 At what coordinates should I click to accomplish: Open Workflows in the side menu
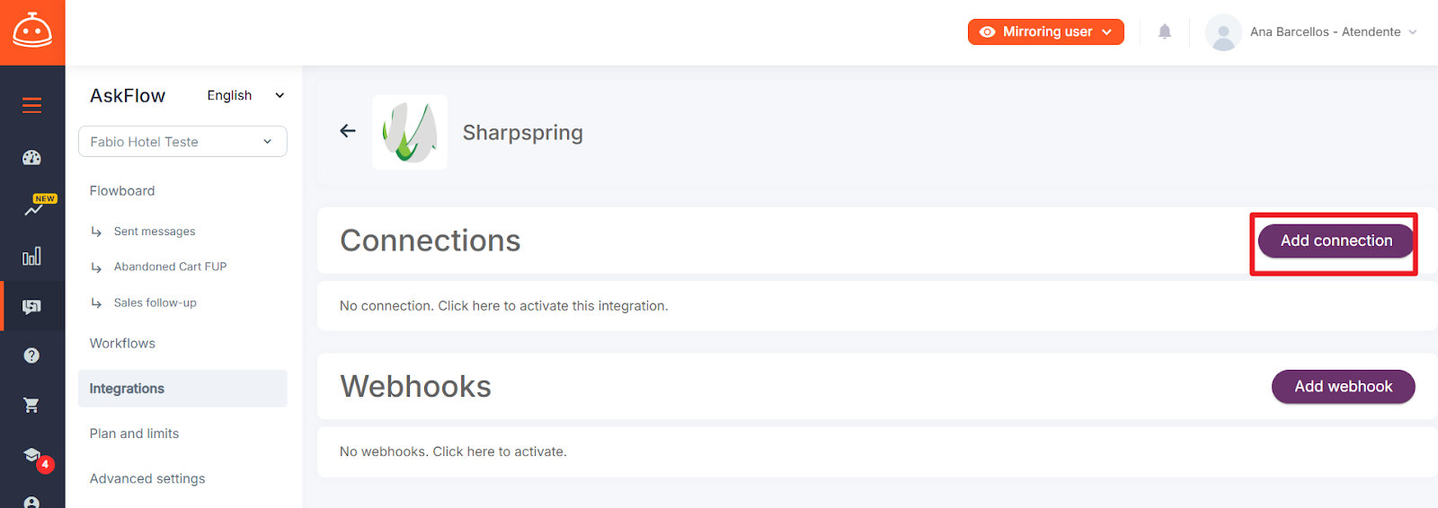pos(122,344)
